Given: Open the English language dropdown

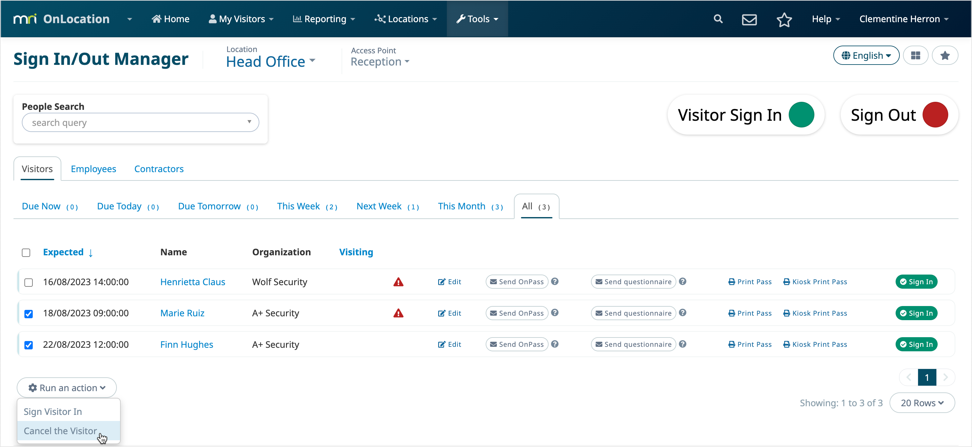Looking at the screenshot, I should [x=866, y=56].
